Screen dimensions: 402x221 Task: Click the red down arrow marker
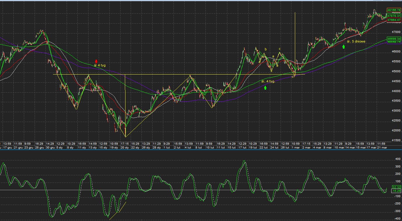click(96, 61)
